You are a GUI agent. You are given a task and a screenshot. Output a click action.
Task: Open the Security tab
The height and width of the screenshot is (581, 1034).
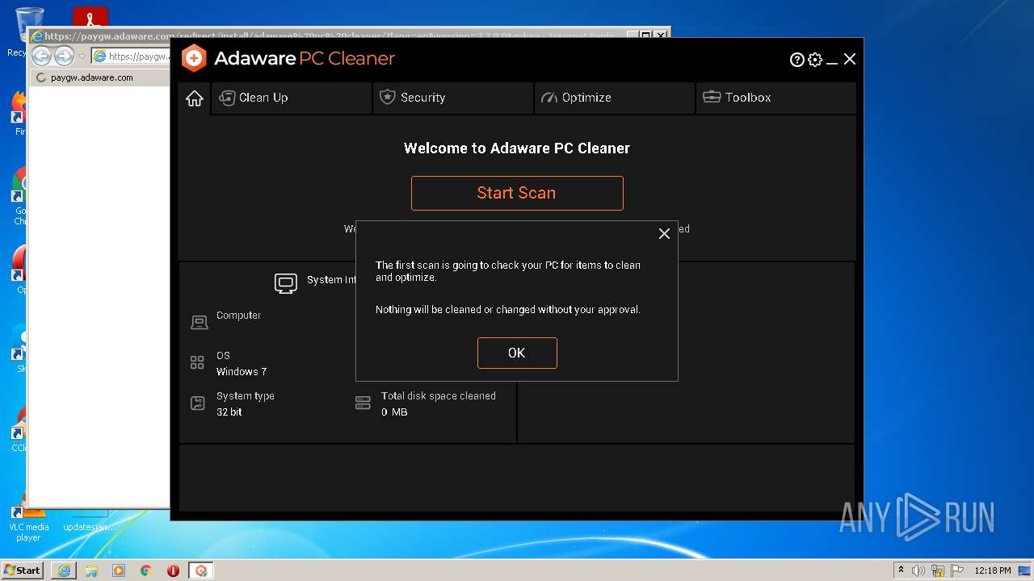(x=453, y=98)
